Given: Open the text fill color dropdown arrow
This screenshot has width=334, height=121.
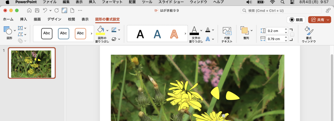Looking at the screenshot, I should 201,30.
